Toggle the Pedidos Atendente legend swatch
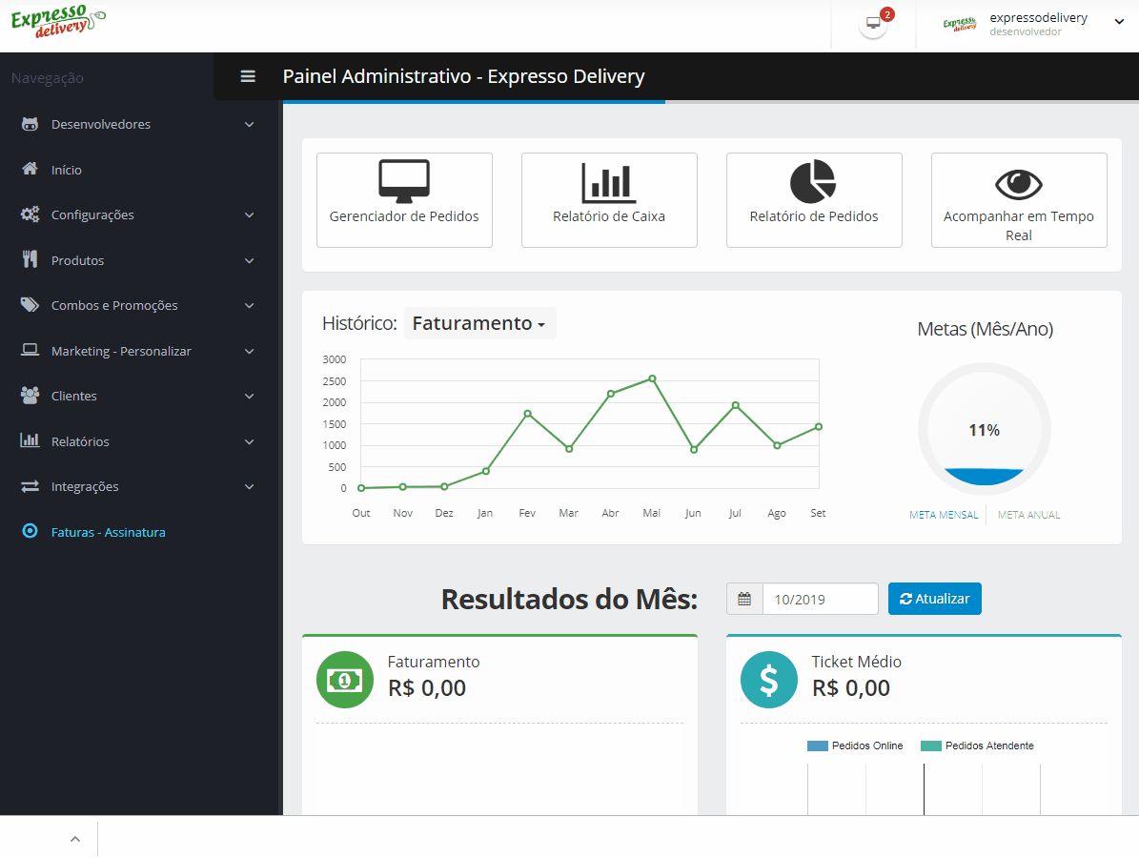 point(930,746)
